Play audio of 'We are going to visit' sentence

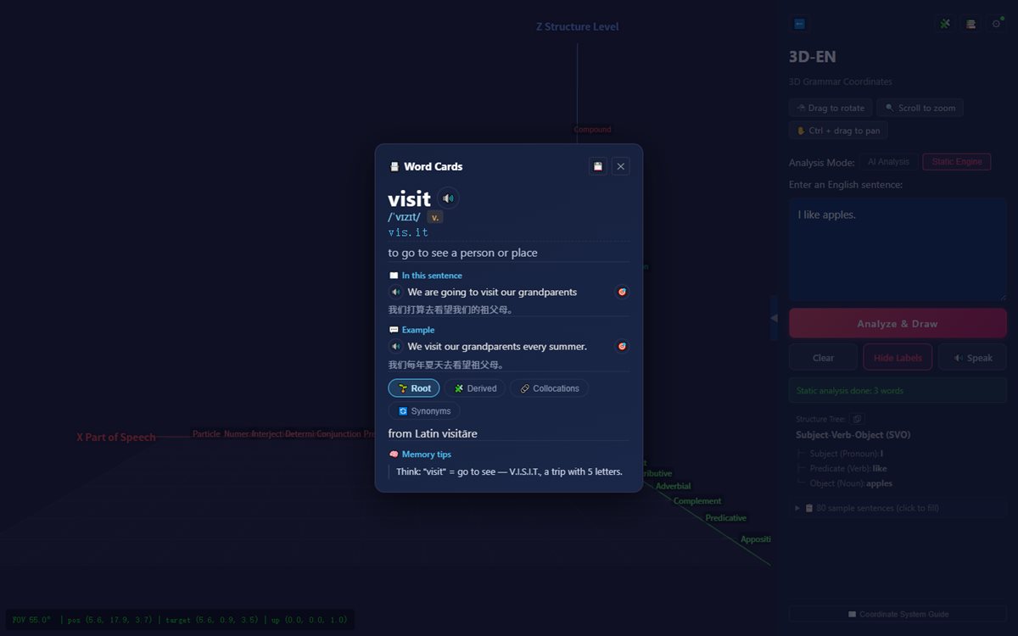tap(395, 292)
